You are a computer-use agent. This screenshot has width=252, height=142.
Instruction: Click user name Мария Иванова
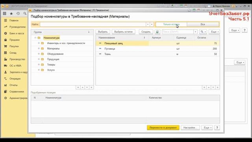click(x=222, y=6)
